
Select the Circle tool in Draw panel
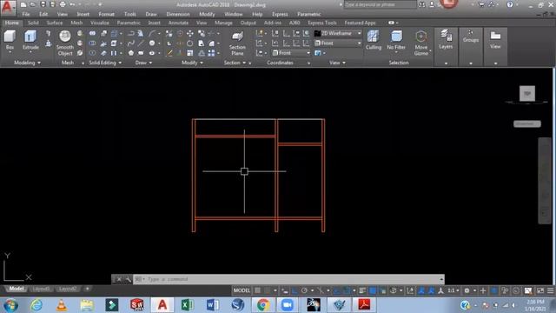coord(152,43)
